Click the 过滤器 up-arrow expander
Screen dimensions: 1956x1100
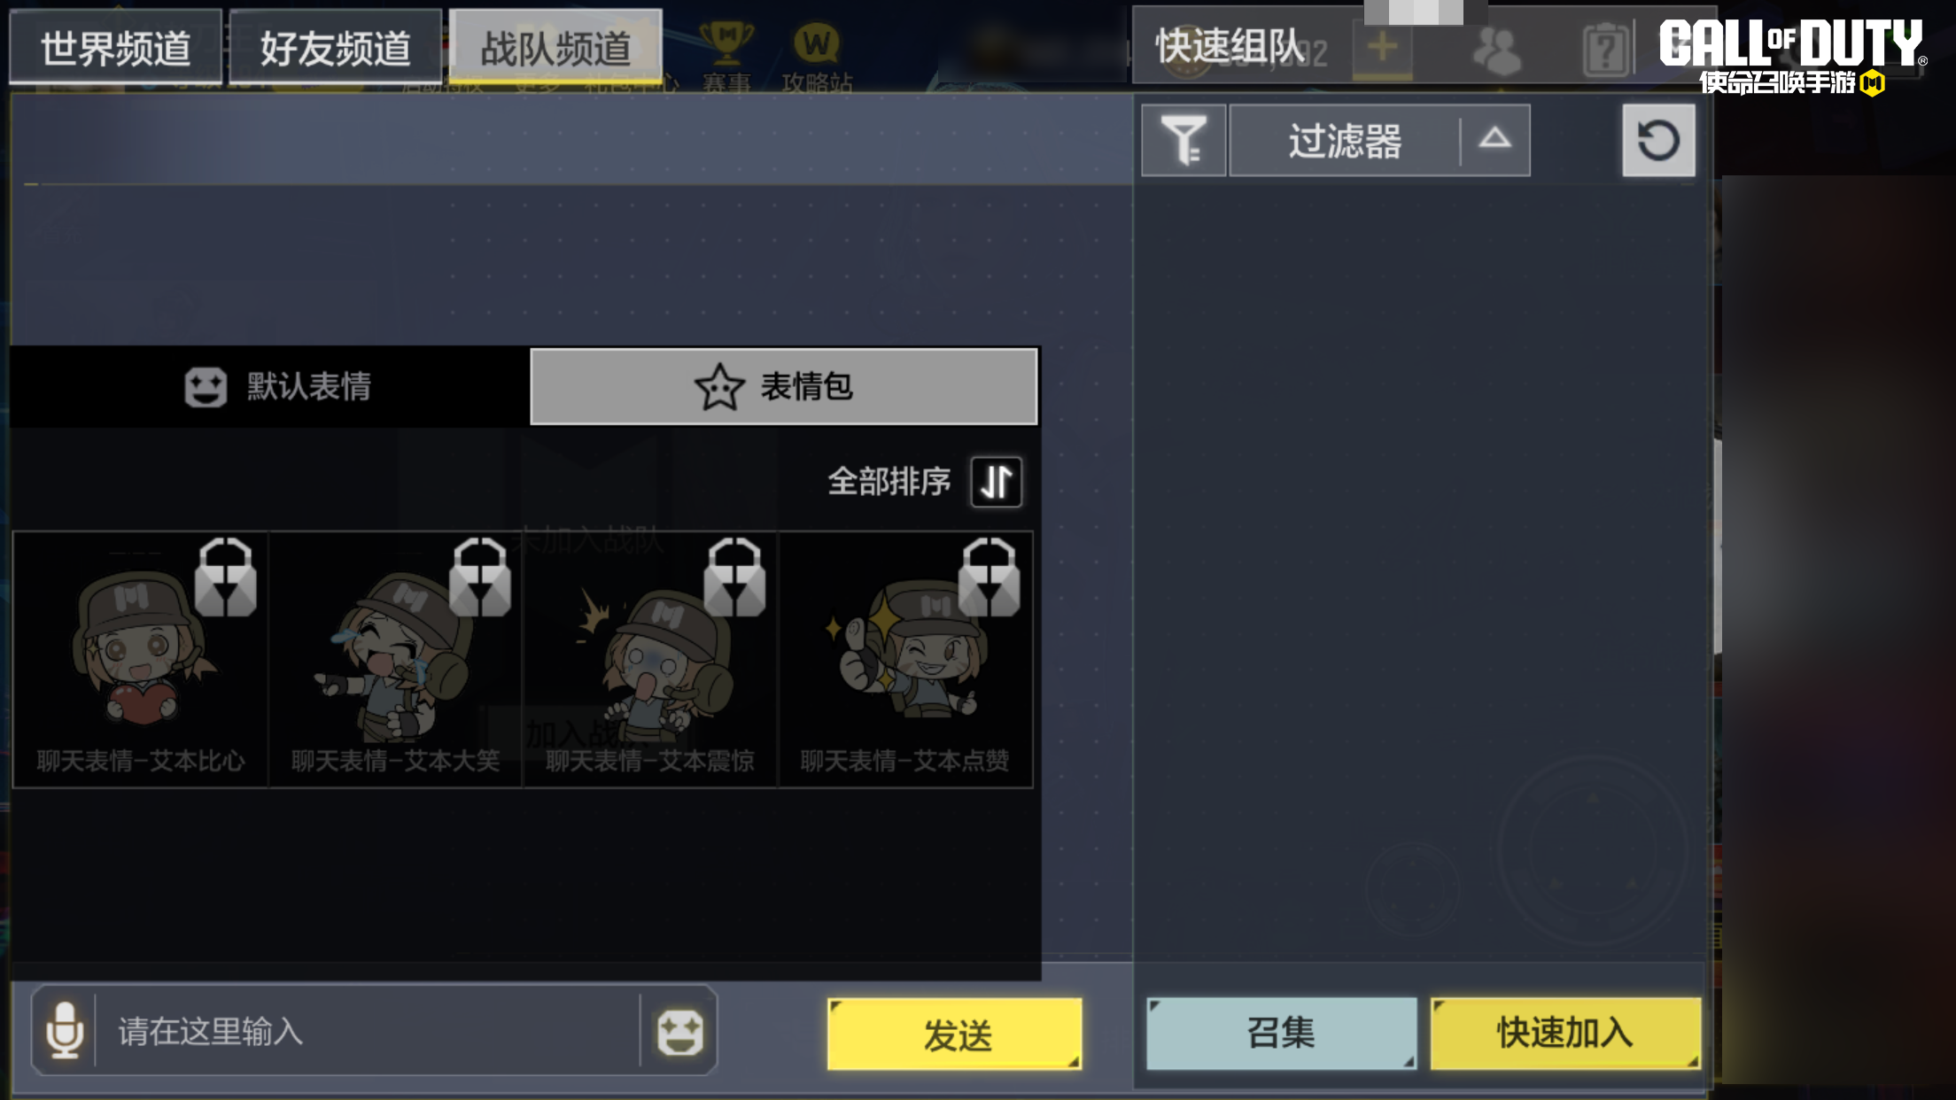pos(1494,139)
